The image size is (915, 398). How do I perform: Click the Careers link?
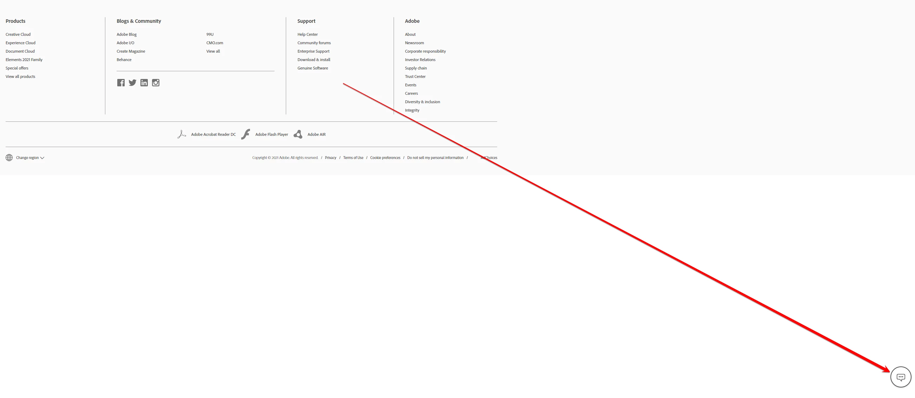pos(411,93)
